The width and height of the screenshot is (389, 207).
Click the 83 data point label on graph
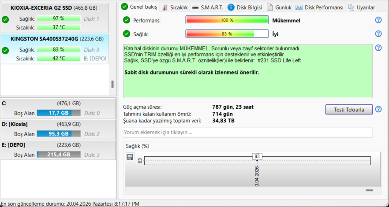(x=257, y=156)
